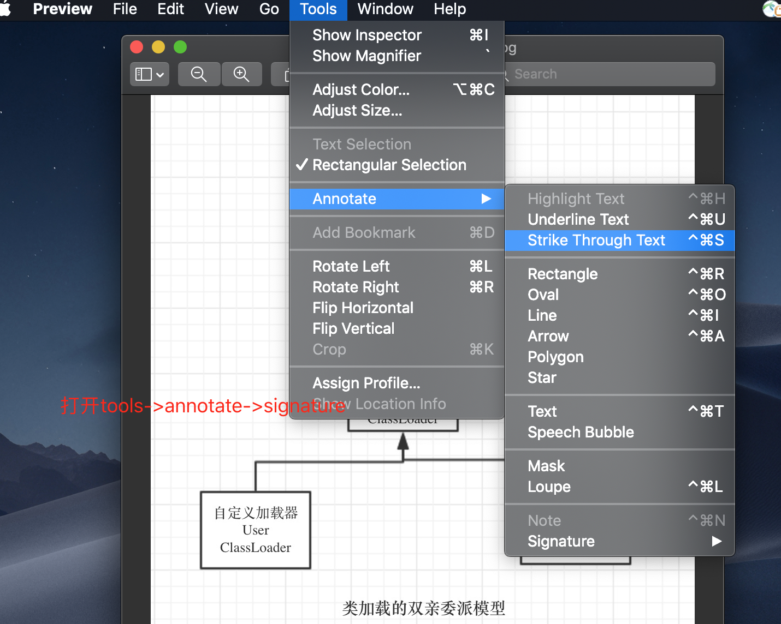Viewport: 781px width, 624px height.
Task: Click the Search field in Preview toolbar
Action: (609, 74)
